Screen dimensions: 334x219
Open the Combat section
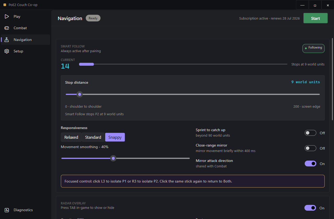click(x=25, y=28)
